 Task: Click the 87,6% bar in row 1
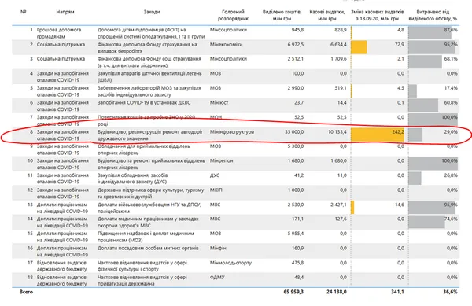tap(430, 33)
